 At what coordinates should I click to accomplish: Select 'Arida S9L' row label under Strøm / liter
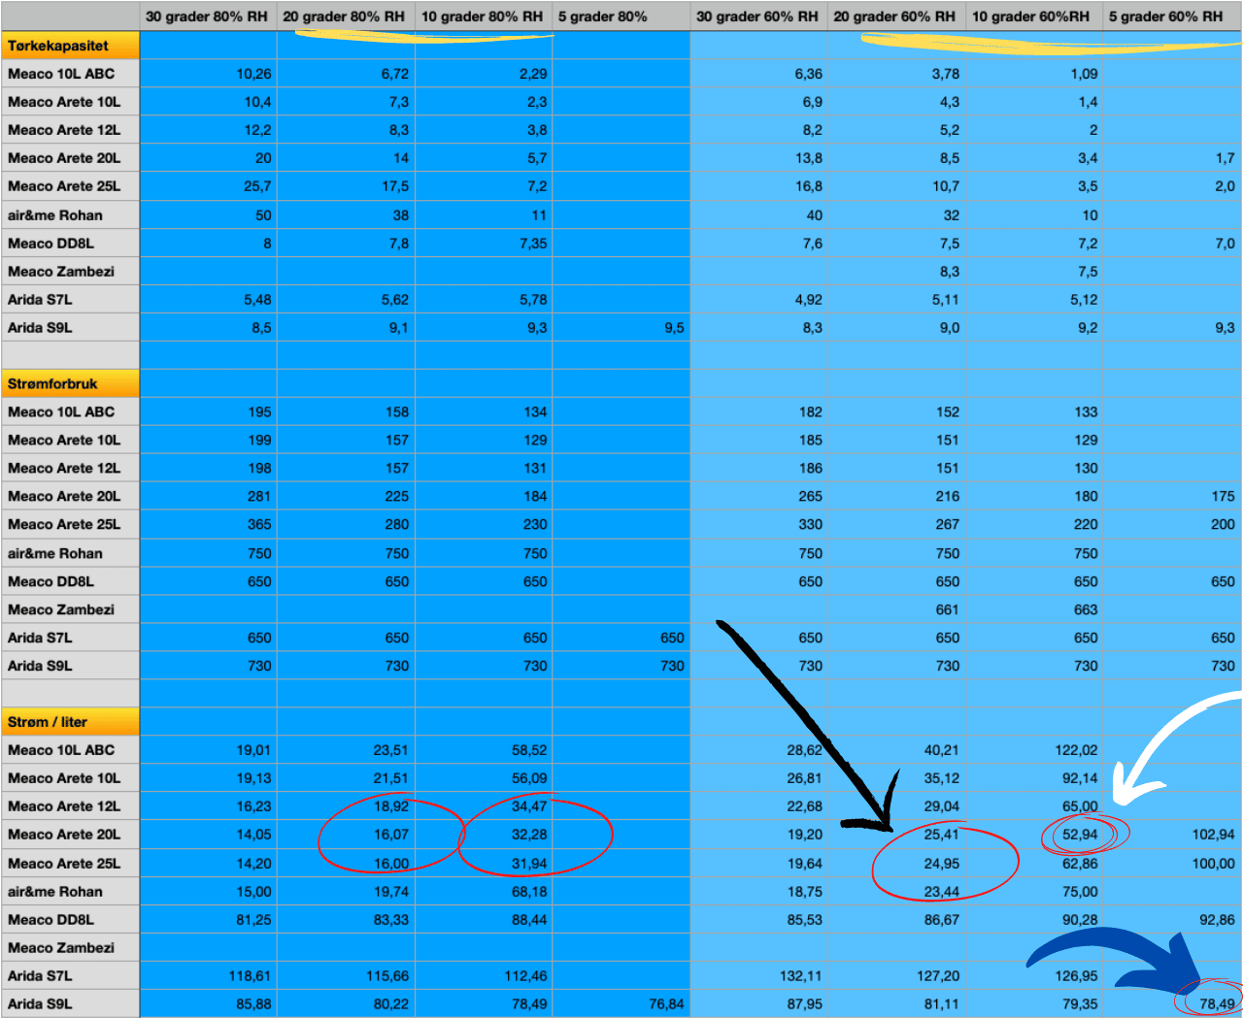point(71,1003)
